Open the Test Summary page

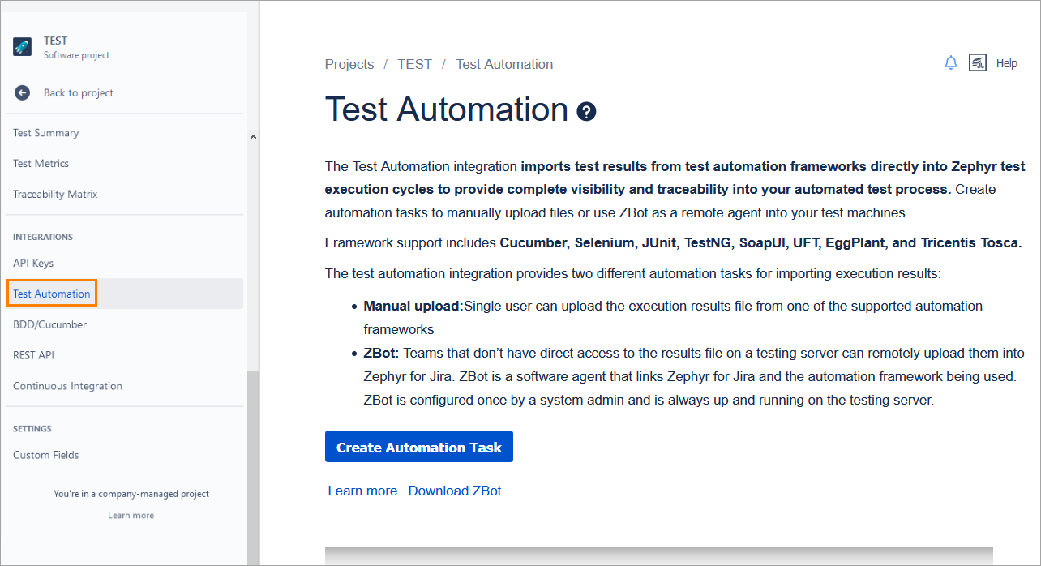click(x=45, y=132)
